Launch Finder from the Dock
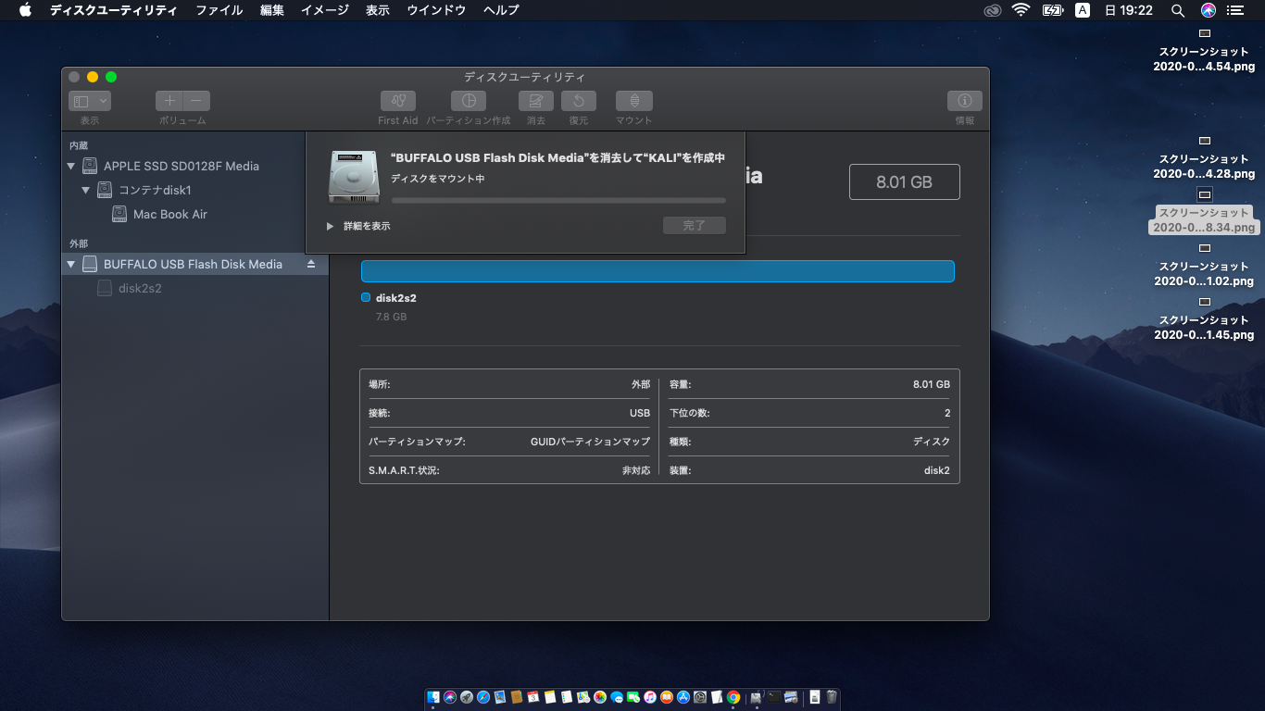The height and width of the screenshot is (711, 1265). pos(433,697)
